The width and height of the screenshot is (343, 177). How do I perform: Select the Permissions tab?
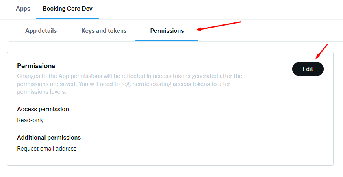[167, 31]
